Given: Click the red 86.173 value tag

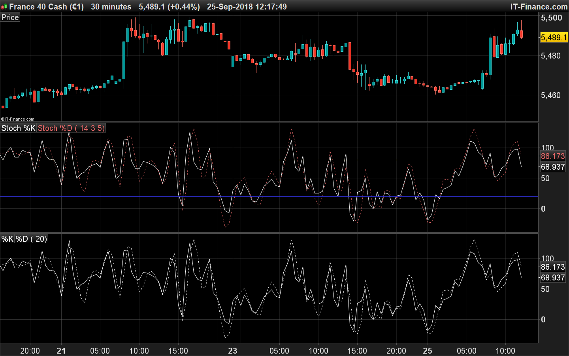Looking at the screenshot, I should pos(553,156).
